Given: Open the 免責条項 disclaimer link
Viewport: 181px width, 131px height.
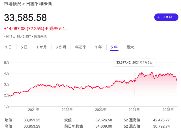Looking at the screenshot, I should point(40,36).
